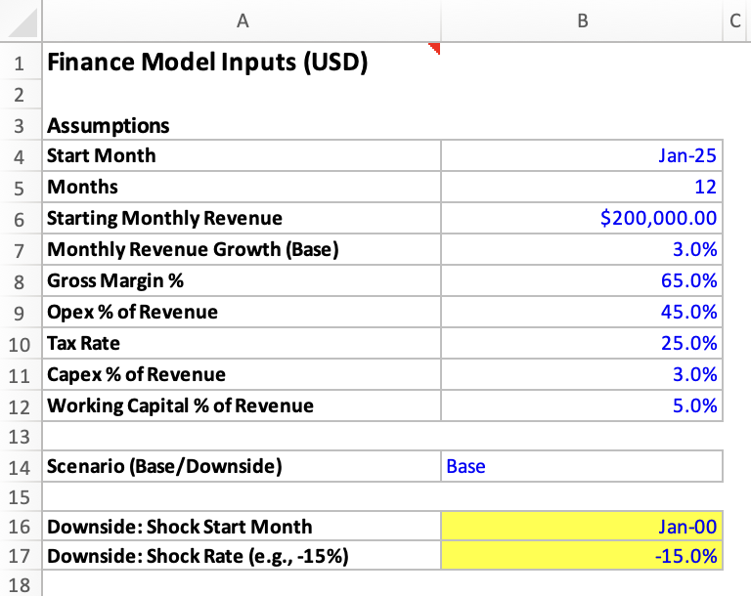The height and width of the screenshot is (596, 751).
Task: Select the Tax Rate 25.0% cell
Action: (x=582, y=344)
